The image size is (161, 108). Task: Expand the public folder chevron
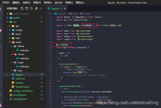tap(7, 18)
